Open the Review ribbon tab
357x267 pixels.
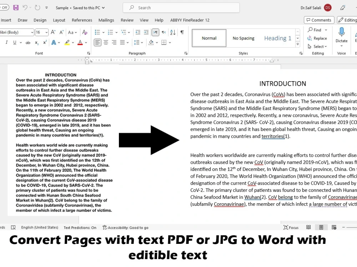(x=127, y=20)
